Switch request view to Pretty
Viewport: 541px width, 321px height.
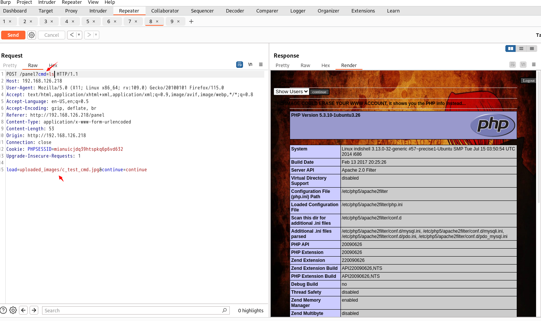pos(10,65)
